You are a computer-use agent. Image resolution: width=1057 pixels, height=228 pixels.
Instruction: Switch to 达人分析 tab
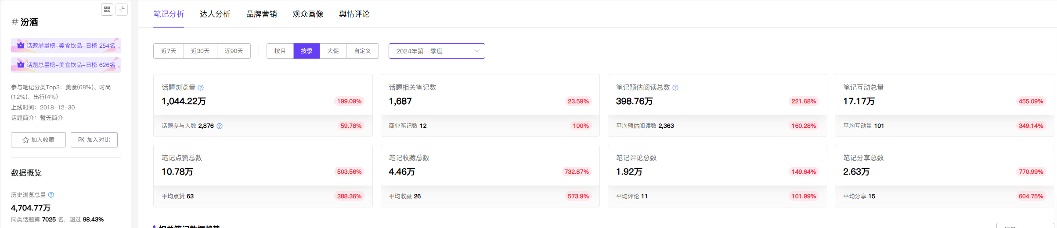(x=215, y=14)
